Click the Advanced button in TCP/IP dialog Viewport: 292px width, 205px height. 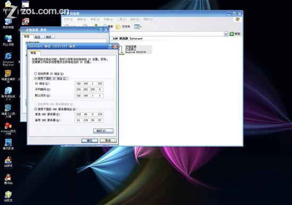[103, 131]
